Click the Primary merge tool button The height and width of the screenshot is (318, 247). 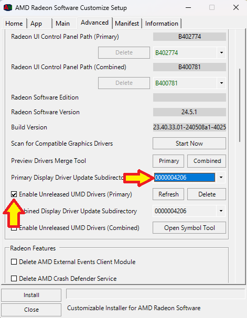168,161
